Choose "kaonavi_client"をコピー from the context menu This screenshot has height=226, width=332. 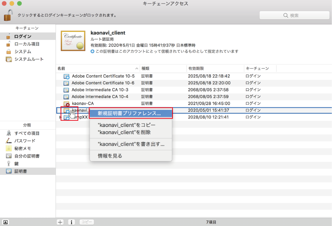pos(131,125)
